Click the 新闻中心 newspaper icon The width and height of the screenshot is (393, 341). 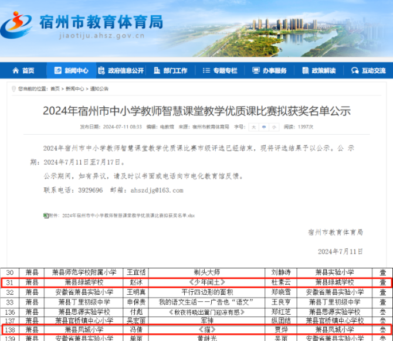pyautogui.click(x=57, y=71)
